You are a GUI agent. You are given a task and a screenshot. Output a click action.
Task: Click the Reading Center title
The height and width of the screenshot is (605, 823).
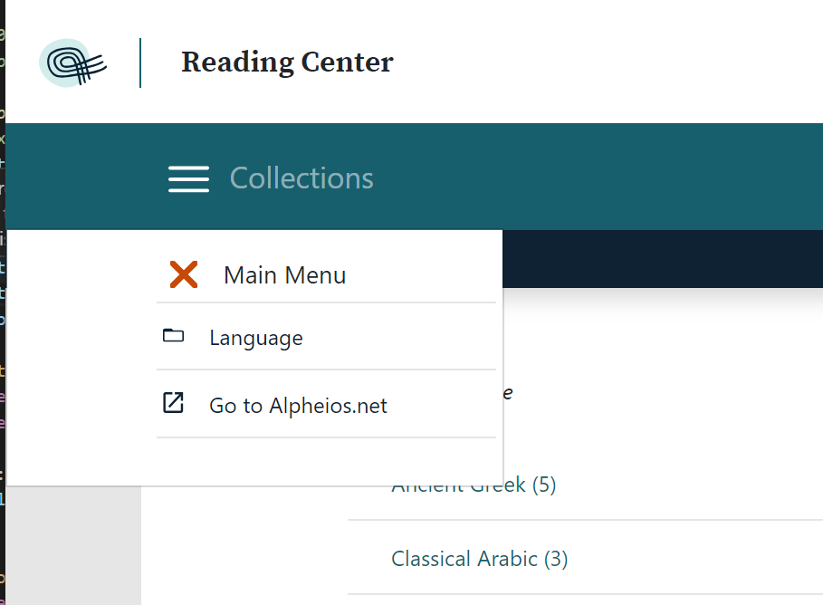[x=287, y=62]
